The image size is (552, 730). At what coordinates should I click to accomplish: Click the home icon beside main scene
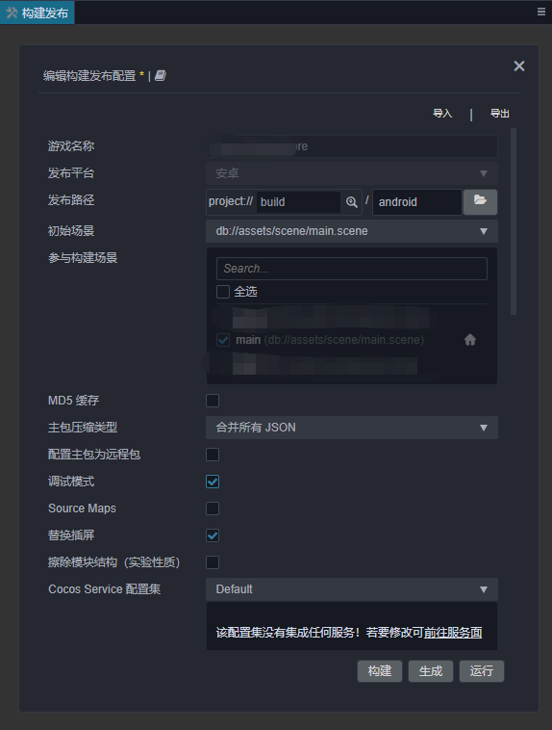point(470,340)
